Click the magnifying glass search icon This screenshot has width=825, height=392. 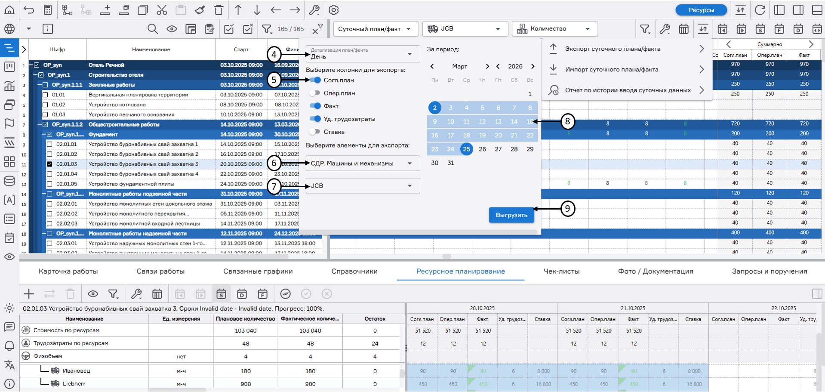[153, 29]
